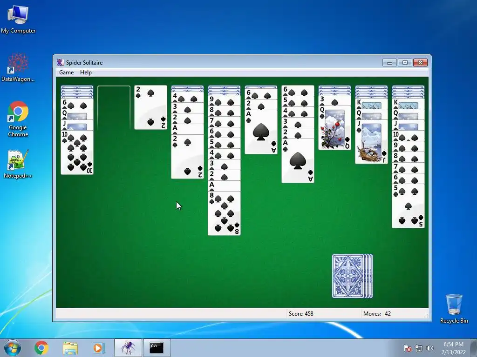This screenshot has width=477, height=357.
Task: Open the Recycle Bin on the desktop
Action: click(x=454, y=309)
